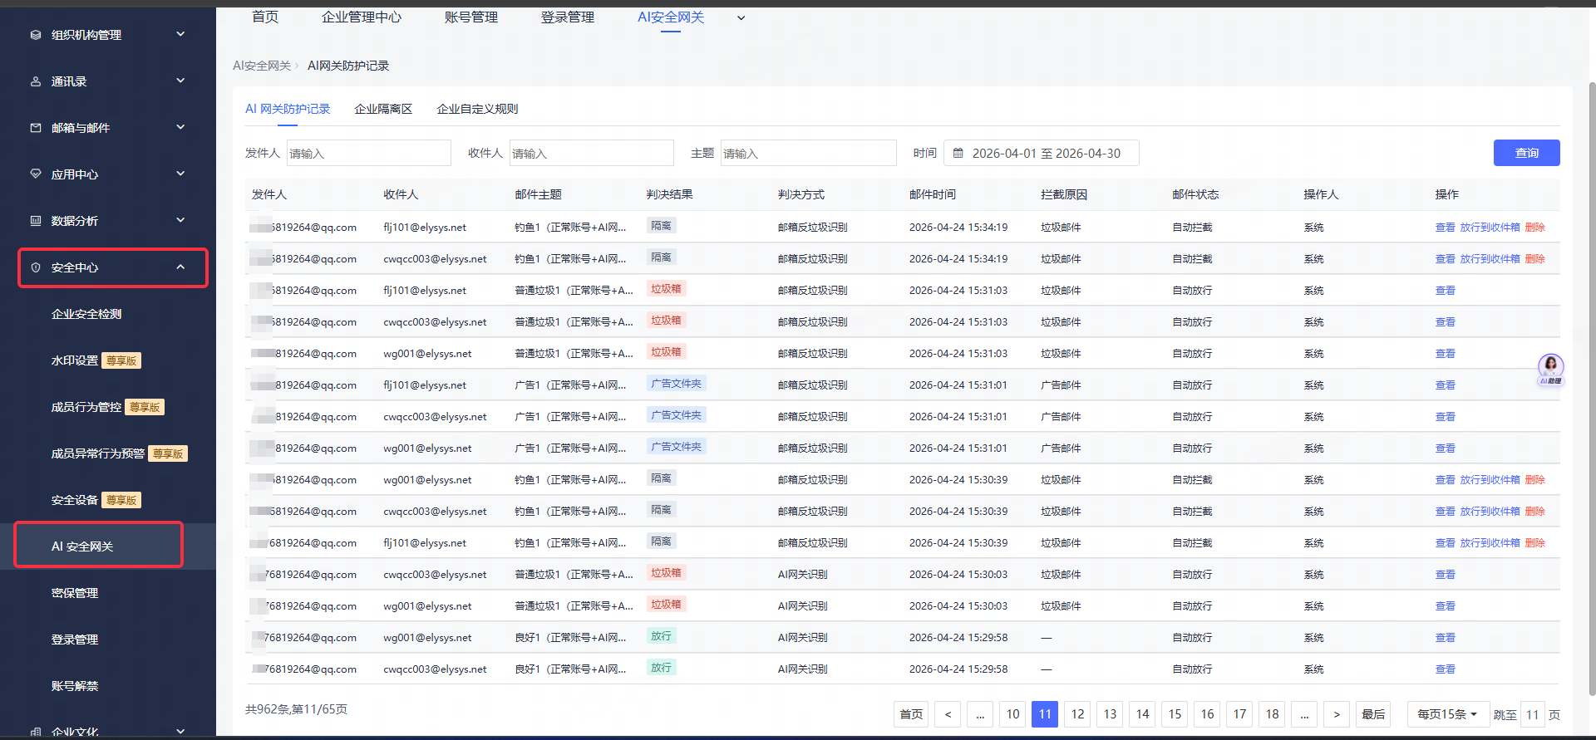Click 跳至 page number input
This screenshot has height=740, width=1596.
click(x=1532, y=714)
